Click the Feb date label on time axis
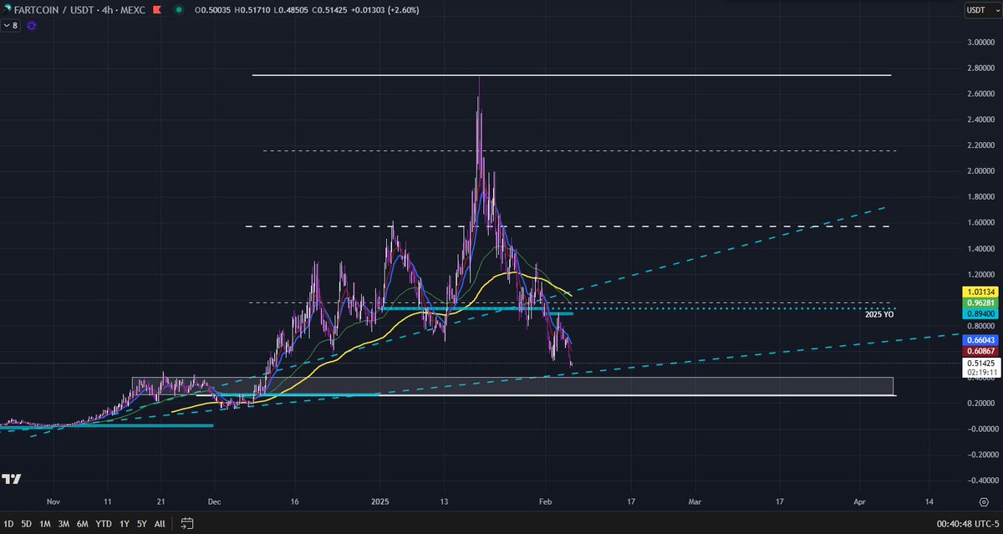The height and width of the screenshot is (534, 1003). click(545, 502)
